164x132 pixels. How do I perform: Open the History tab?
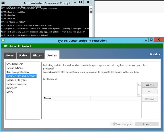click(37, 55)
